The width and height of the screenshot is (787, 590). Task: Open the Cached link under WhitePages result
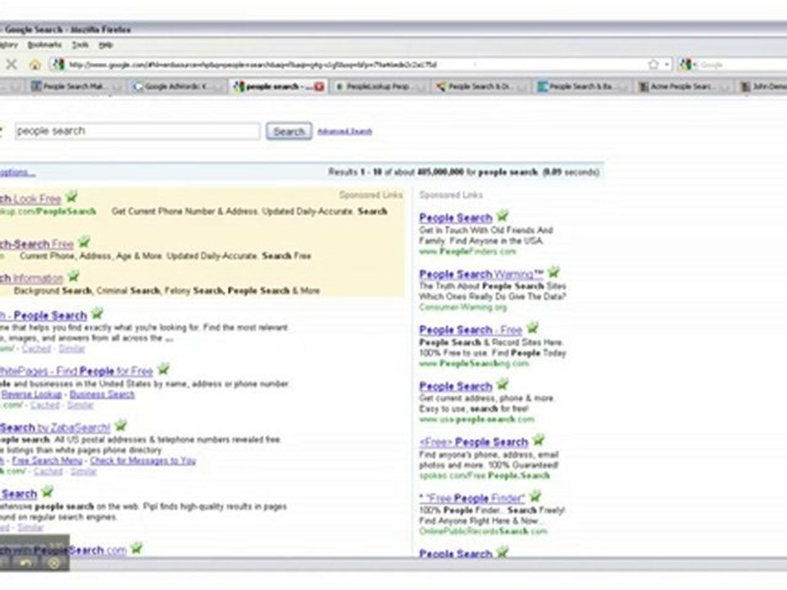[x=44, y=405]
